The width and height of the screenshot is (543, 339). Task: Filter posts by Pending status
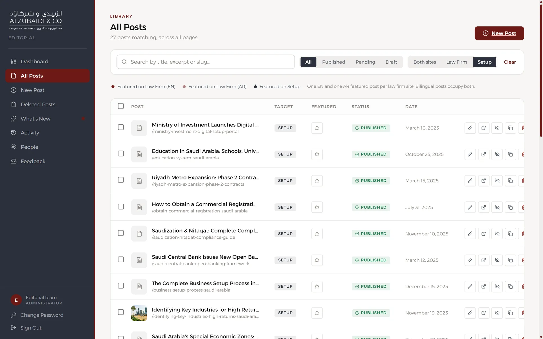pyautogui.click(x=365, y=62)
